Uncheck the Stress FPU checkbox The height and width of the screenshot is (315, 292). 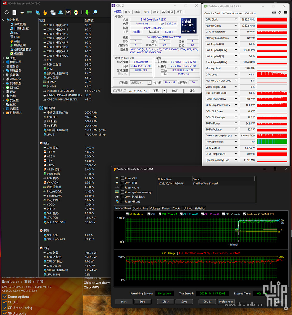click(x=122, y=183)
